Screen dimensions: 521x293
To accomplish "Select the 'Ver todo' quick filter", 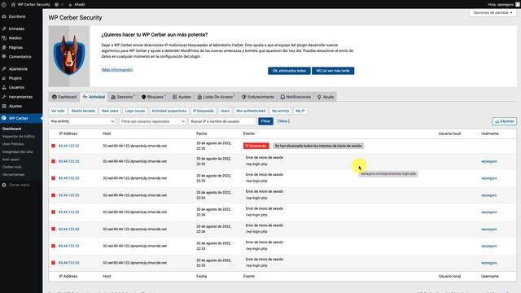I will tap(58, 111).
